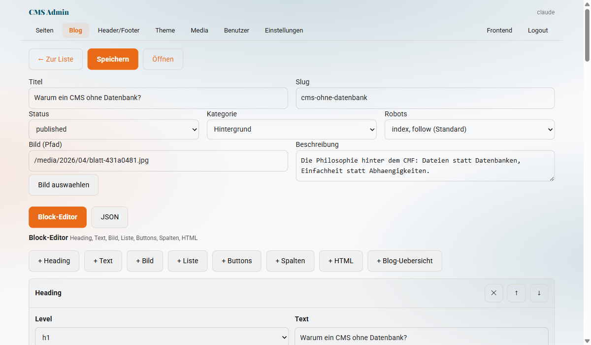Open the Bild auswaehlen image picker
This screenshot has width=591, height=345.
coord(63,185)
